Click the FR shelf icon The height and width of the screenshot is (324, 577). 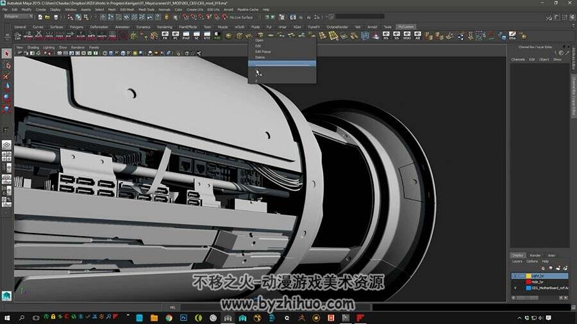(165, 36)
